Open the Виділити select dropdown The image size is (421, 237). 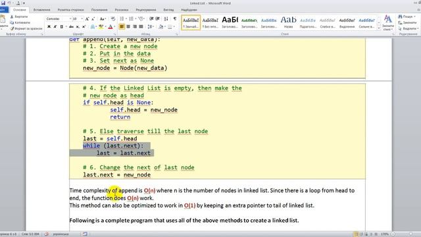(408, 28)
